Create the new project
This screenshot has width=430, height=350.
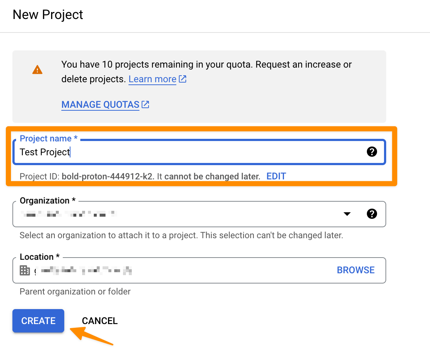pyautogui.click(x=38, y=321)
